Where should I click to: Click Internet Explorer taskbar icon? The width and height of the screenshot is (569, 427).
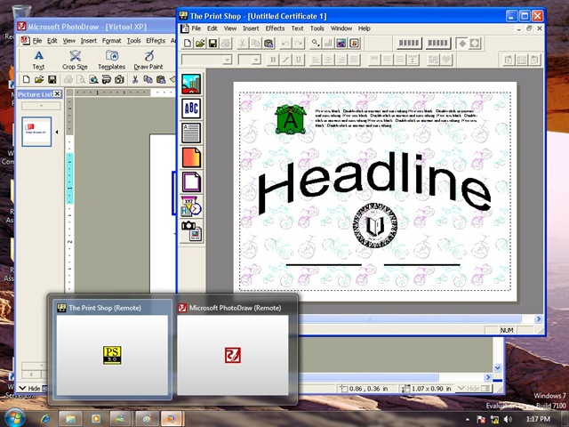[45, 419]
